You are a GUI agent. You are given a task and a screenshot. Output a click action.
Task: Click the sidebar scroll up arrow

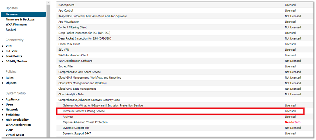click(x=48, y=3)
